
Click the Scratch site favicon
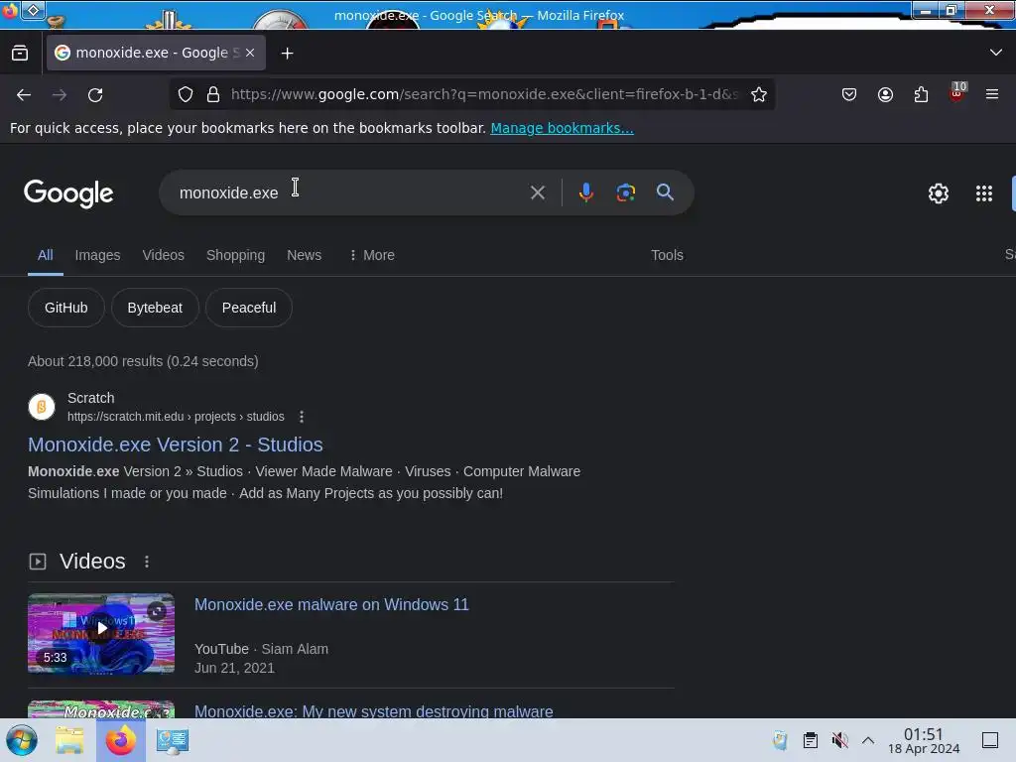point(42,407)
